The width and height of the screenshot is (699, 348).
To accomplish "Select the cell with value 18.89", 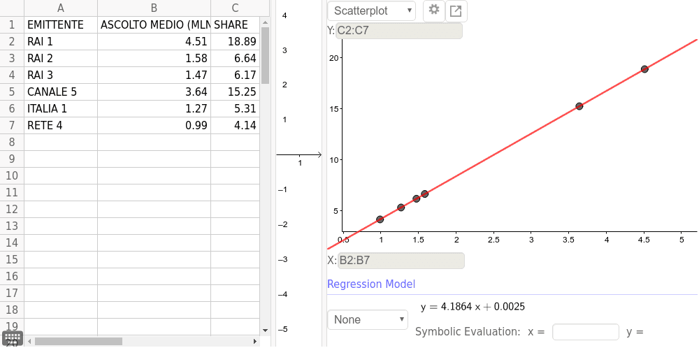I will 235,41.
